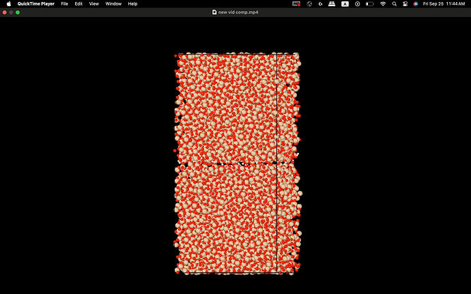Open the QuickTime Player app menu

(36, 4)
